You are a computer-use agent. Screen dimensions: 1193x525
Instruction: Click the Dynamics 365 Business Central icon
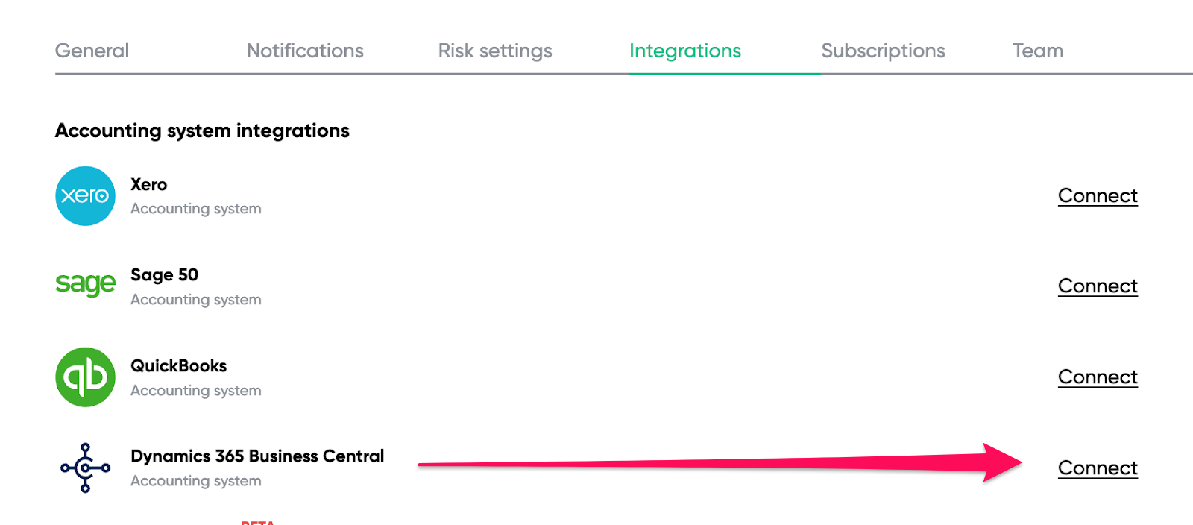point(86,468)
